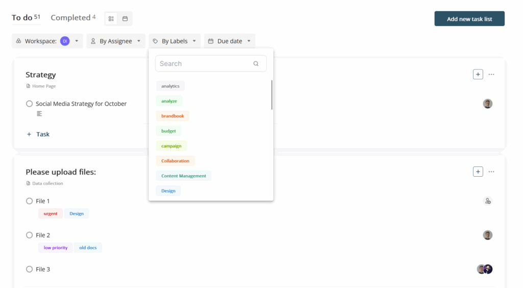The height and width of the screenshot is (288, 523).
Task: Expand the By Assignee filter
Action: click(x=116, y=41)
